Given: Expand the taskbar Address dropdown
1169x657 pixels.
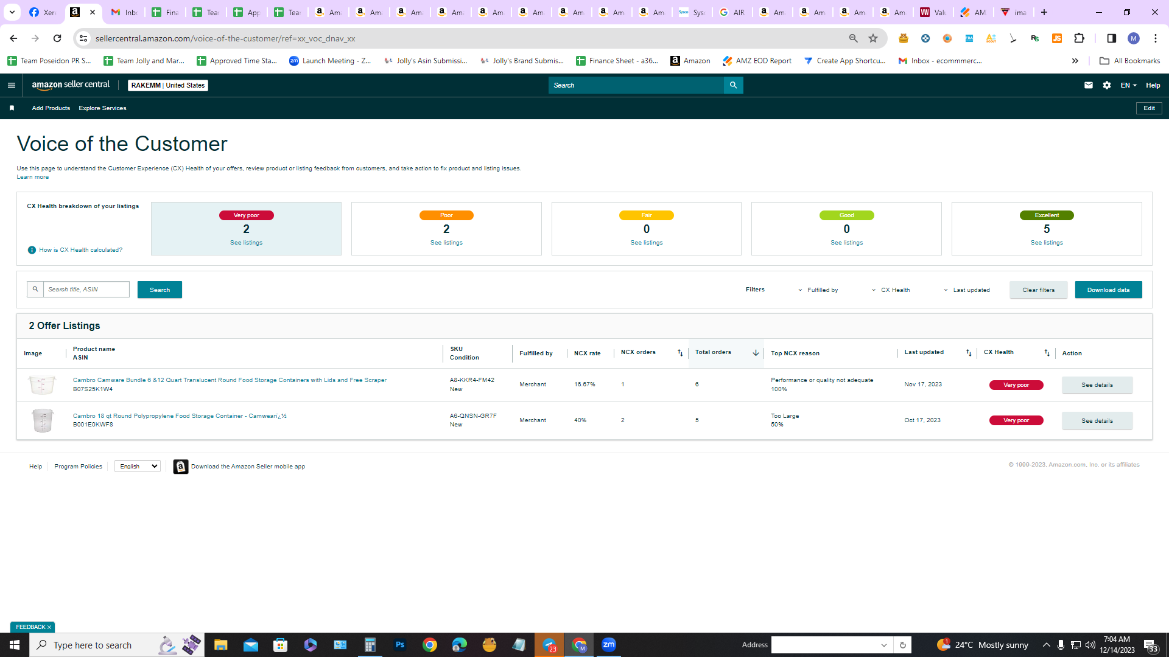Looking at the screenshot, I should (x=884, y=645).
